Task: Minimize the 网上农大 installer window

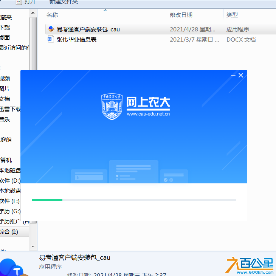Action: point(233,75)
